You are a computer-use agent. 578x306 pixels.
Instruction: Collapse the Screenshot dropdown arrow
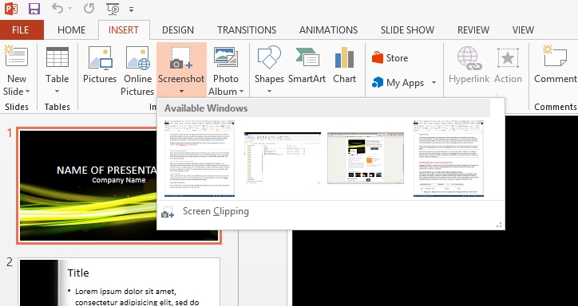point(181,91)
